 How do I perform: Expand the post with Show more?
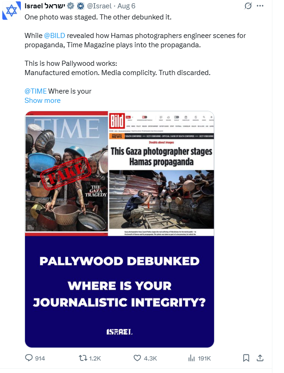point(43,101)
